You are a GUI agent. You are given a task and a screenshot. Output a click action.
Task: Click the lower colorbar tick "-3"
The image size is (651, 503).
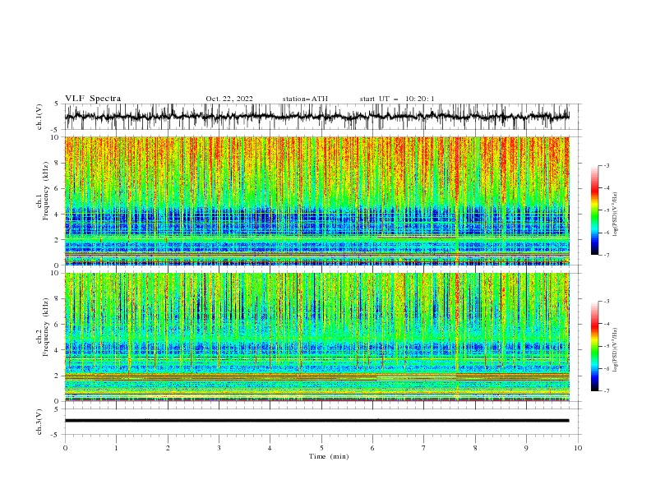point(606,302)
